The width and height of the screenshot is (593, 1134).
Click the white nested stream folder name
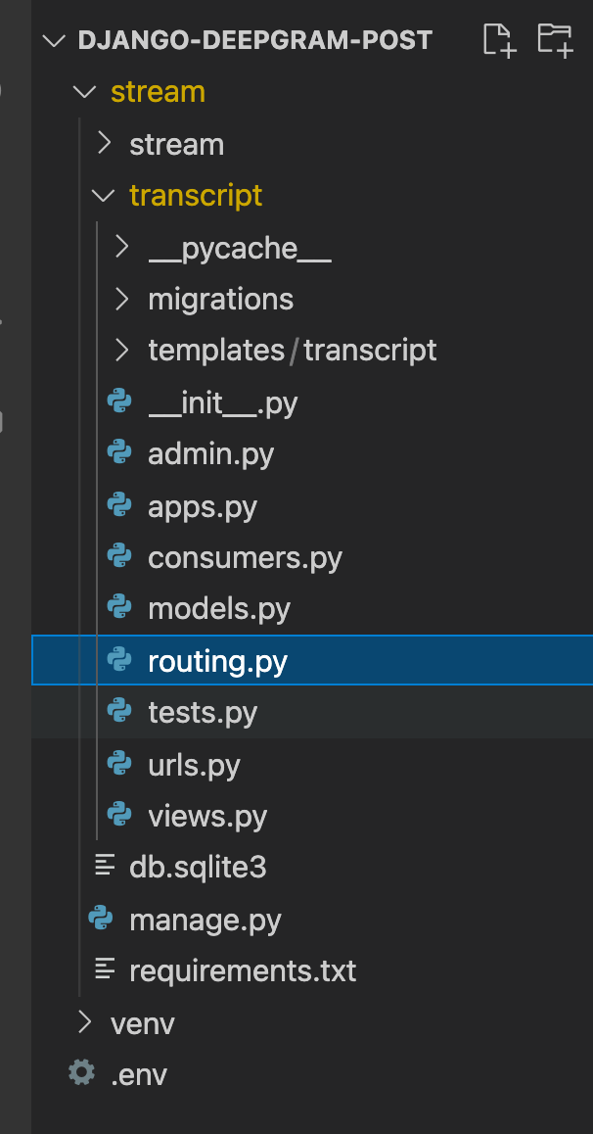pos(176,145)
